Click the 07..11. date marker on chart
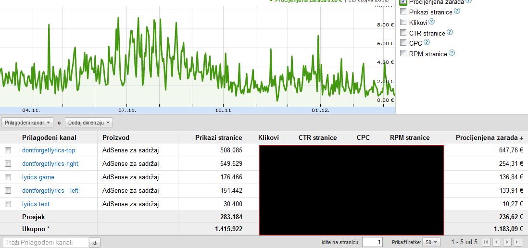 click(127, 110)
